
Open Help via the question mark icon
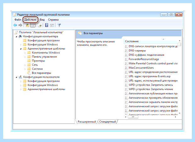(x=47, y=25)
